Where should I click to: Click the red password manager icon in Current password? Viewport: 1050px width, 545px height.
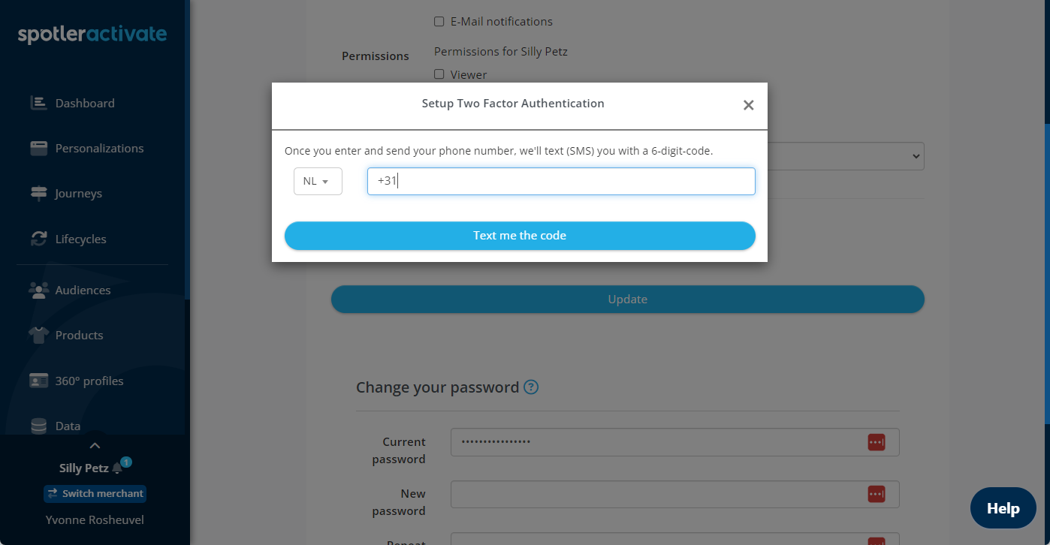[x=877, y=442]
